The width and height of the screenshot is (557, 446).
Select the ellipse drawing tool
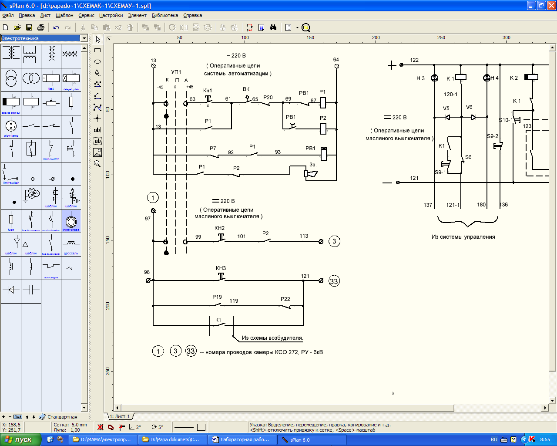(97, 62)
